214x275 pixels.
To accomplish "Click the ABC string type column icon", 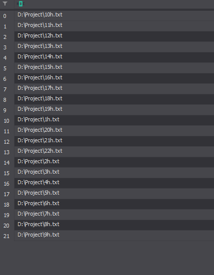I will coord(20,3).
